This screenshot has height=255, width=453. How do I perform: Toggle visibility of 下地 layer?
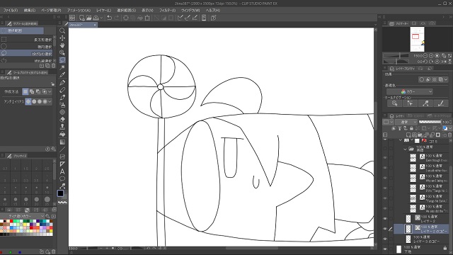point(385,249)
